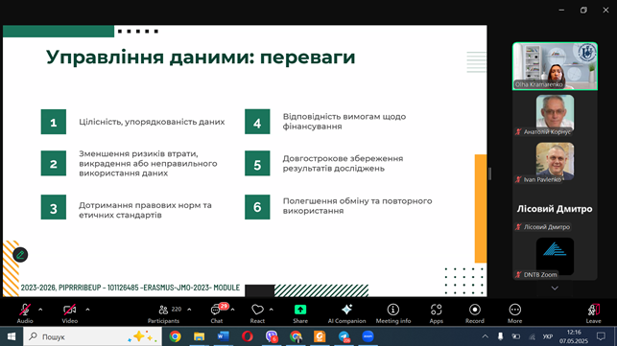This screenshot has height=346, width=617.
Task: Select DNTB Zoom participant tile
Action: point(555,259)
